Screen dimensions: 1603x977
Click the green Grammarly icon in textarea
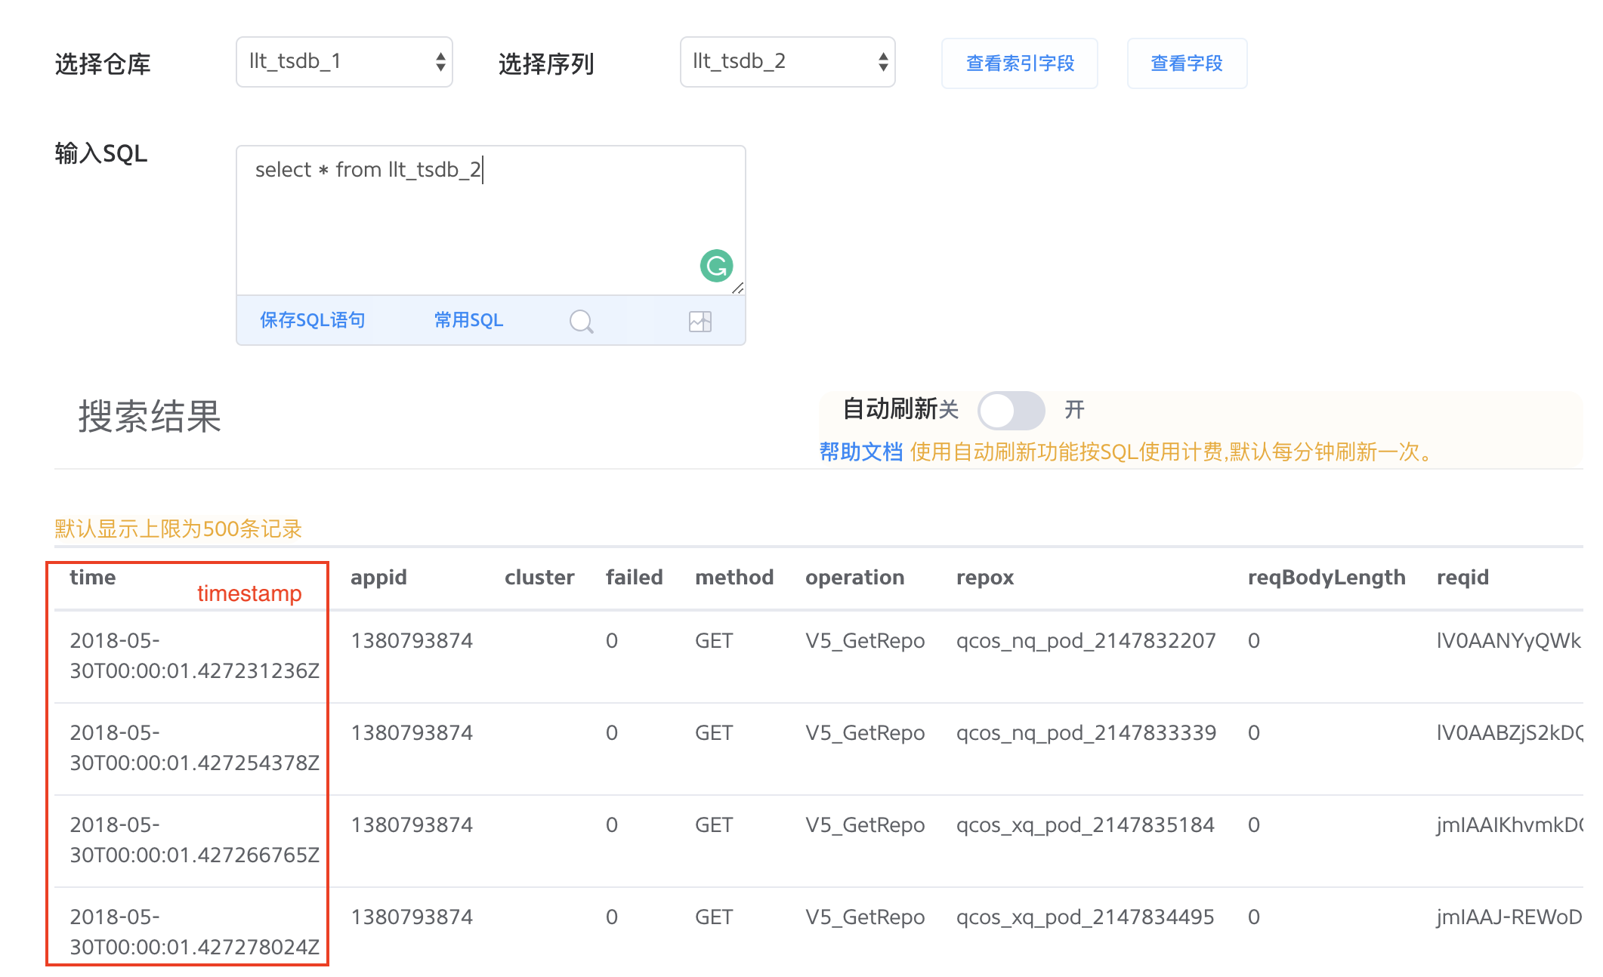point(716,266)
